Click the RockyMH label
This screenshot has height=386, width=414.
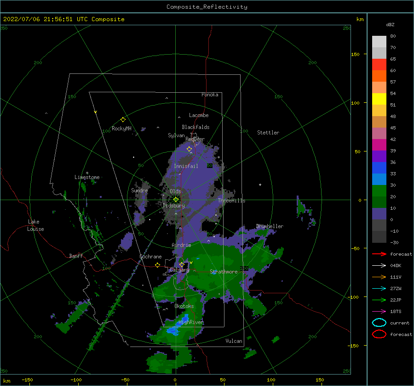[121, 129]
